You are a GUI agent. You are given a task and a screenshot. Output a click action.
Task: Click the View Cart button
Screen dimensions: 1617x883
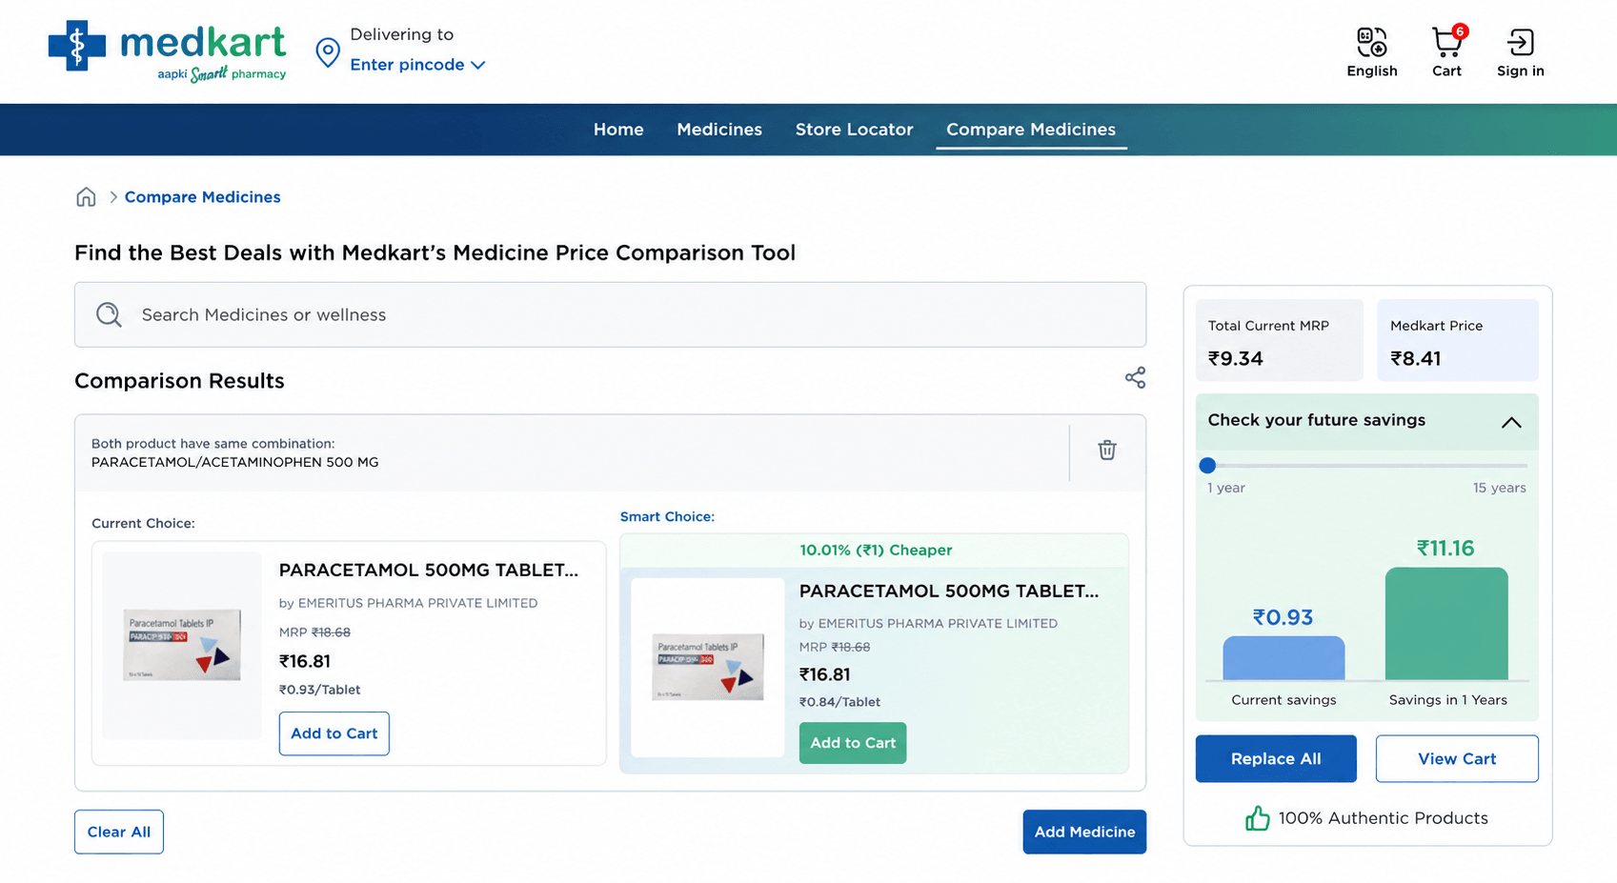click(x=1457, y=758)
